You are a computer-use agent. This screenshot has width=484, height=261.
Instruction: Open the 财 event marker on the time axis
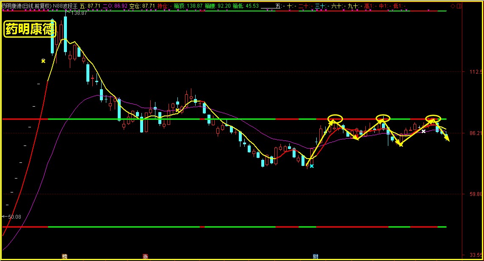click(315, 256)
